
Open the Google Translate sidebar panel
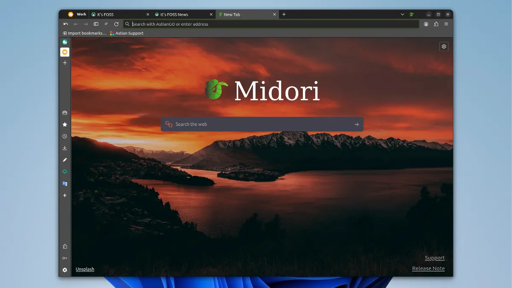(65, 183)
